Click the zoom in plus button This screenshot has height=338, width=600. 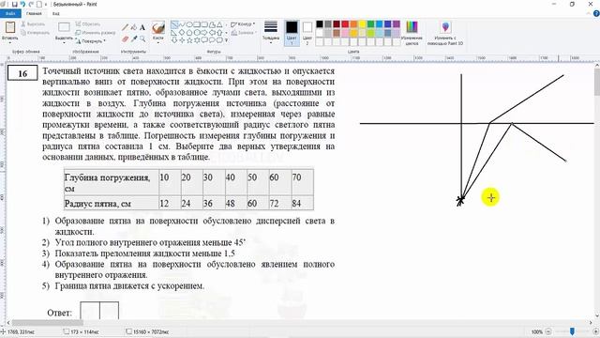pos(596,331)
